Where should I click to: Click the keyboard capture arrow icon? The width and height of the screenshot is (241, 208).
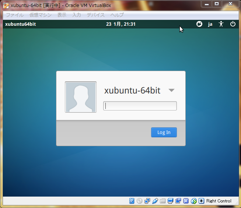(x=201, y=201)
